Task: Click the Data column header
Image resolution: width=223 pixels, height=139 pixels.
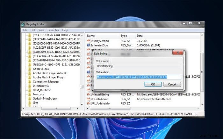Action: click(x=140, y=36)
